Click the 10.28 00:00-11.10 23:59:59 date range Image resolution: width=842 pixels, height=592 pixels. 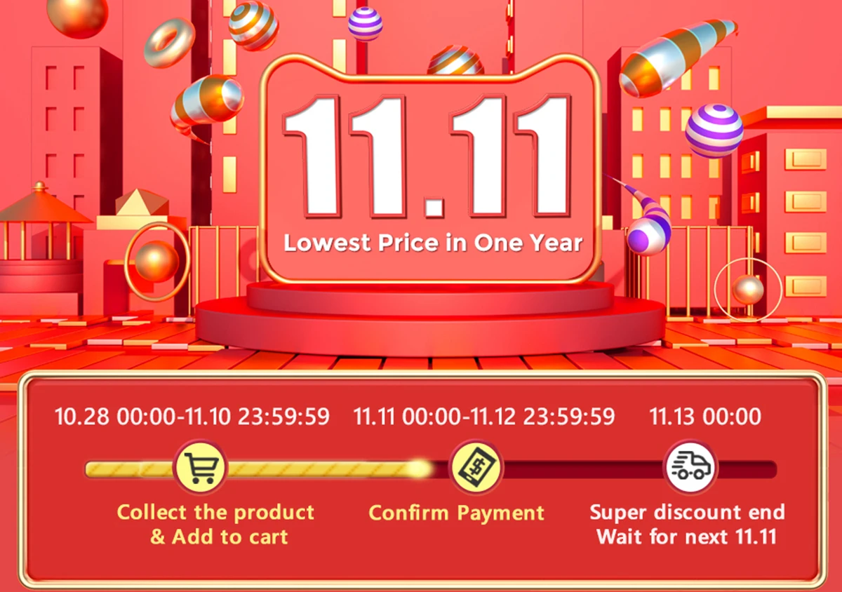pyautogui.click(x=192, y=417)
